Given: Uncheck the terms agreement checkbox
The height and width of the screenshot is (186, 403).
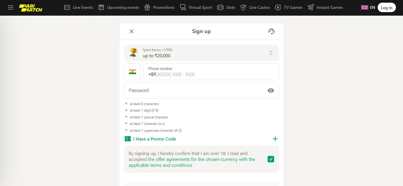Looking at the screenshot, I should [x=271, y=159].
